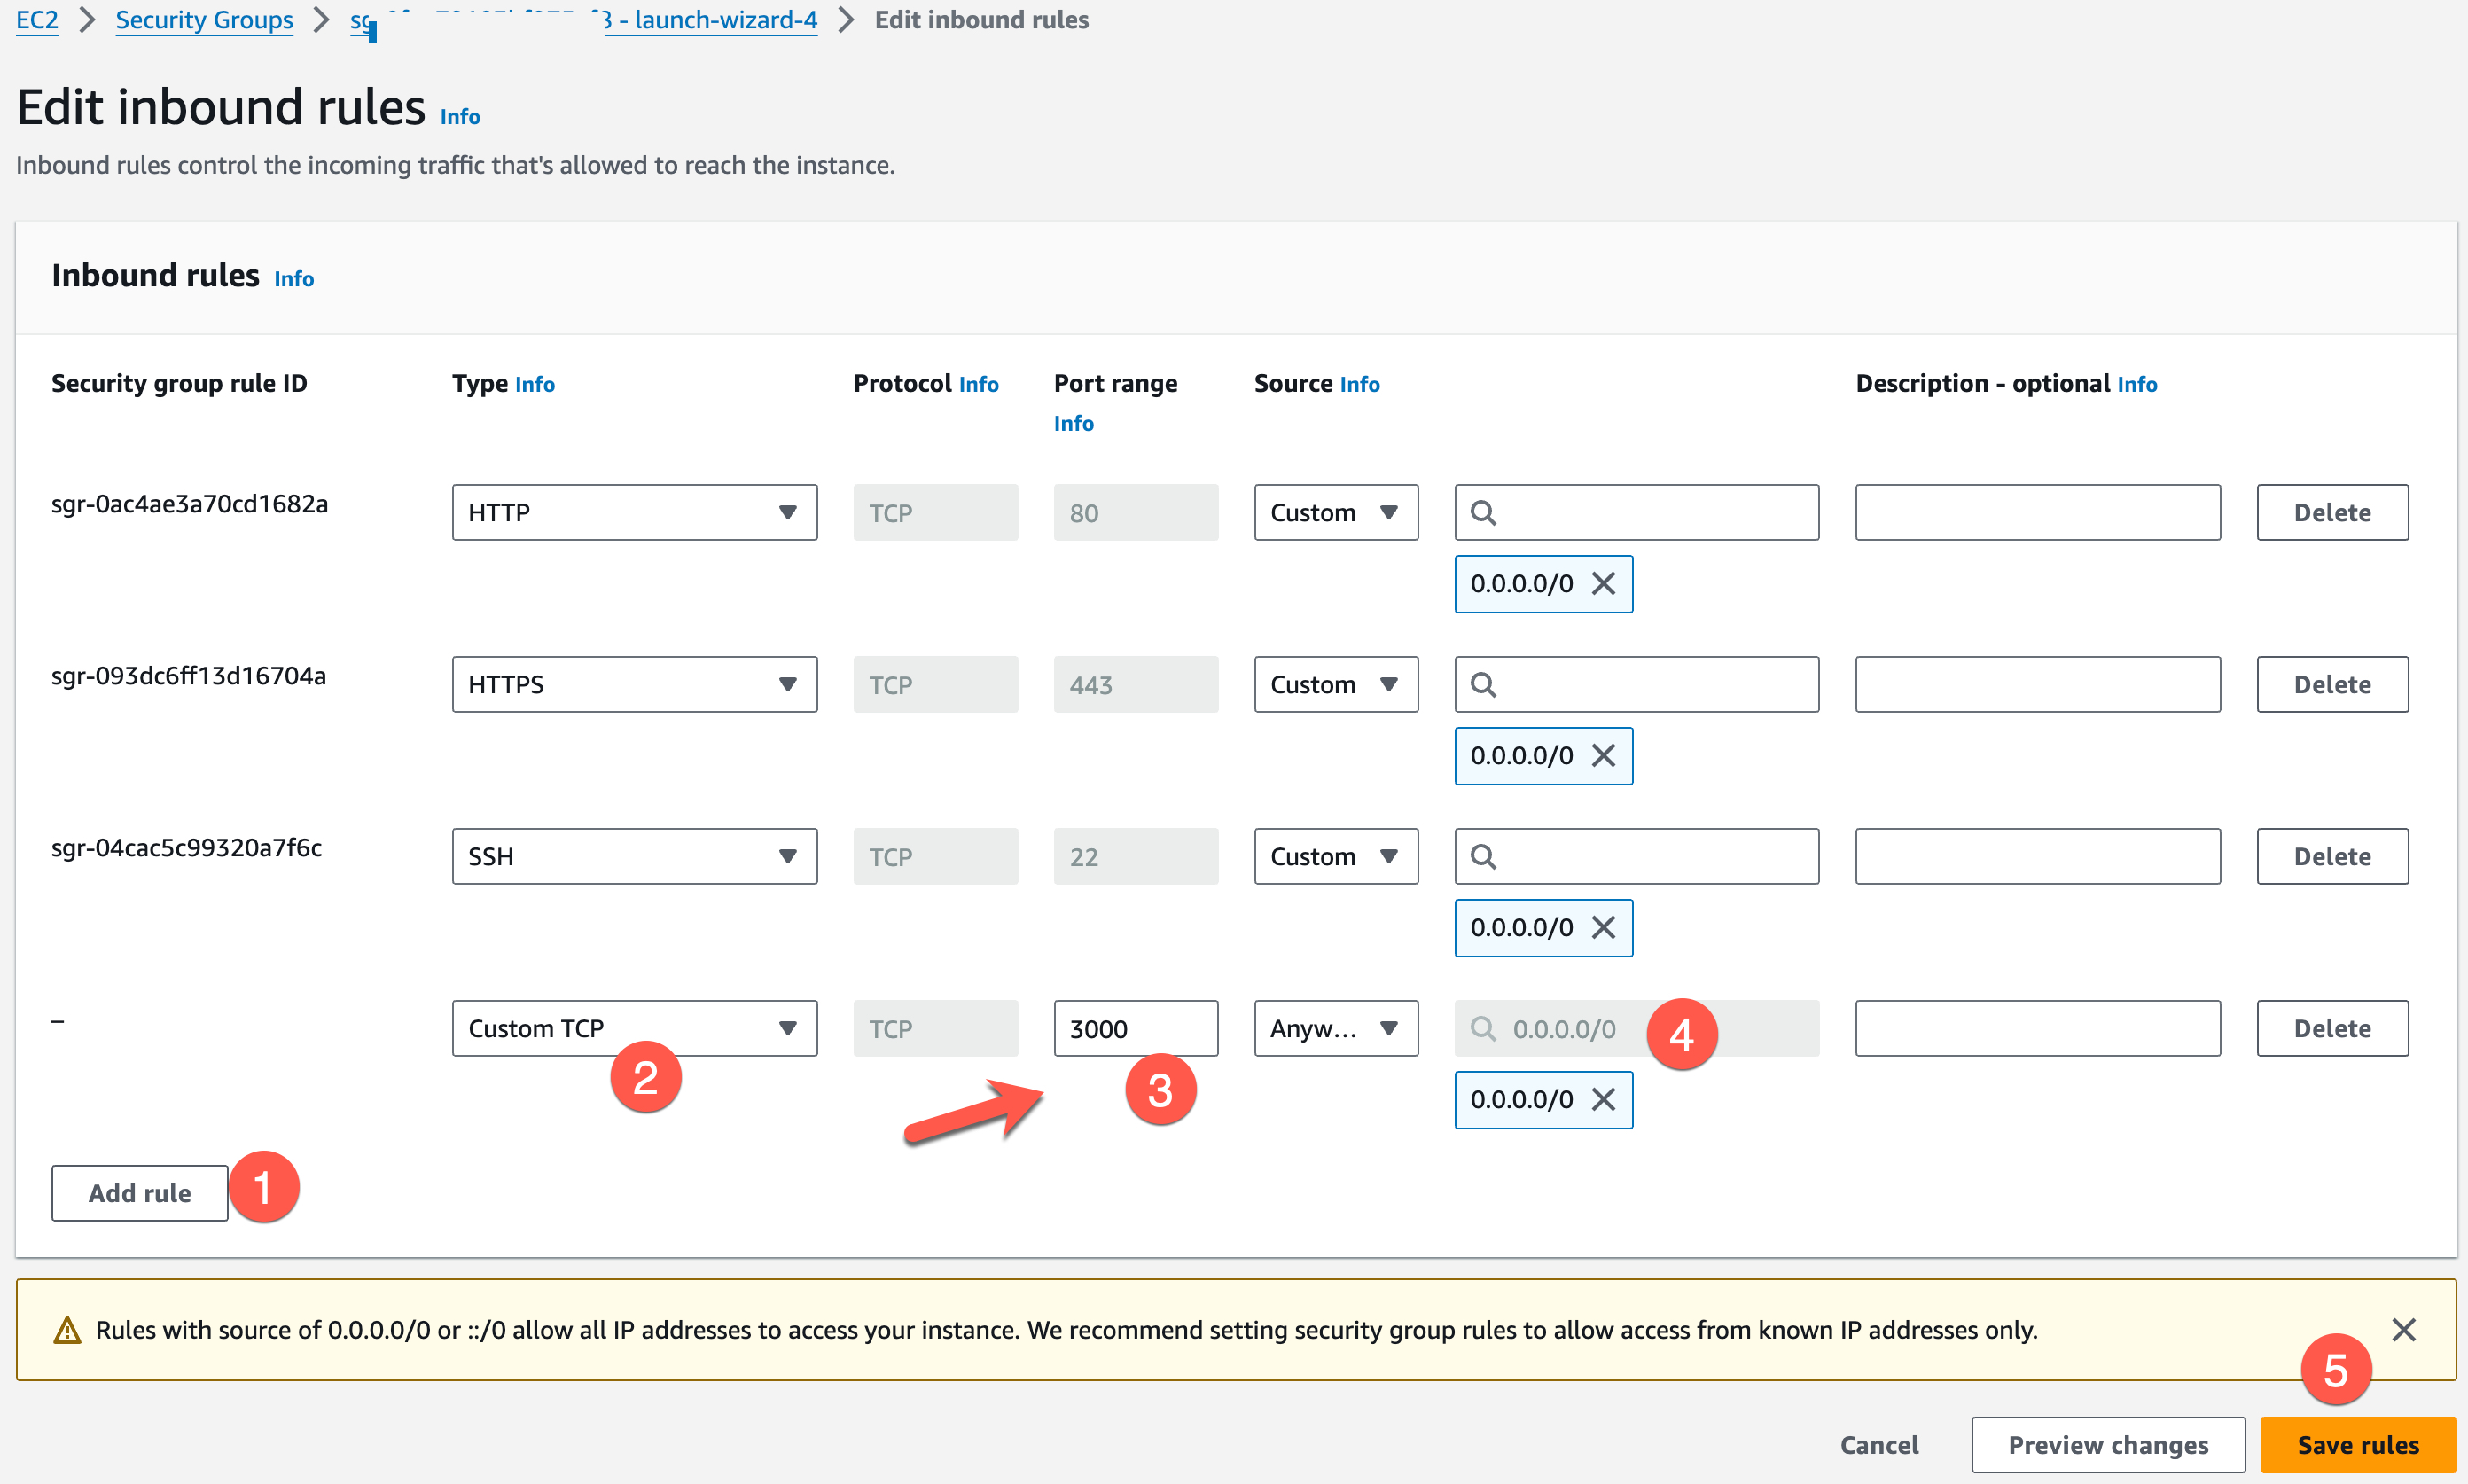
Task: Go to Security Groups in the breadcrumb
Action: (204, 20)
